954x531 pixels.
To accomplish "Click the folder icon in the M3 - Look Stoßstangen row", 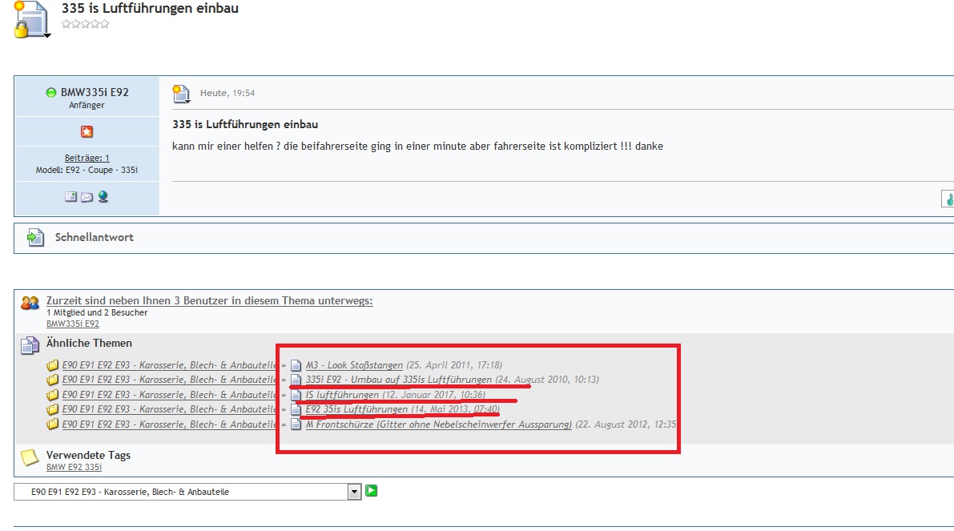I will [52, 365].
